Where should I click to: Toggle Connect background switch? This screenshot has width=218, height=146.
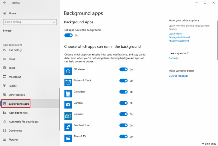[123, 114]
